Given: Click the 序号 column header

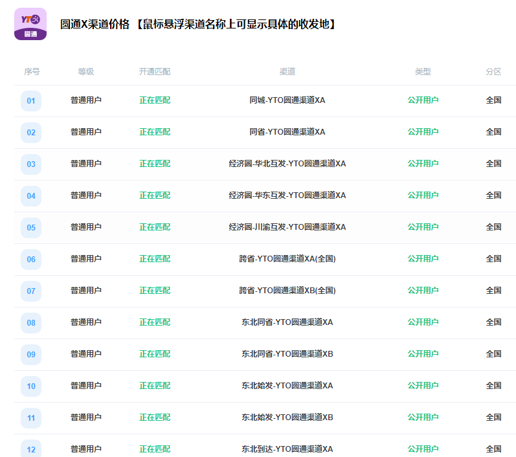Looking at the screenshot, I should click(x=32, y=71).
